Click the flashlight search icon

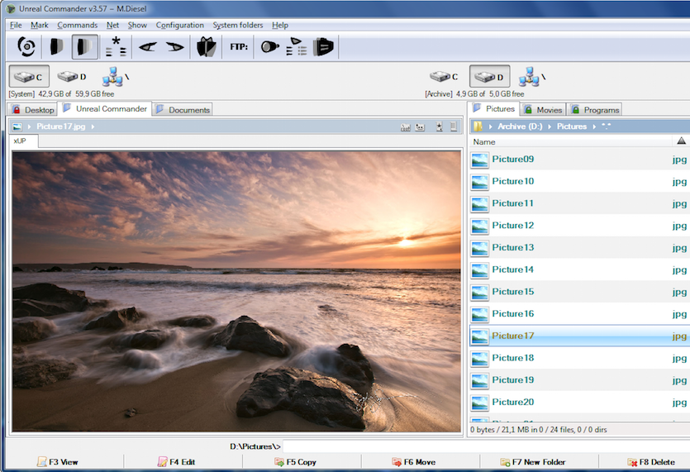[x=269, y=46]
